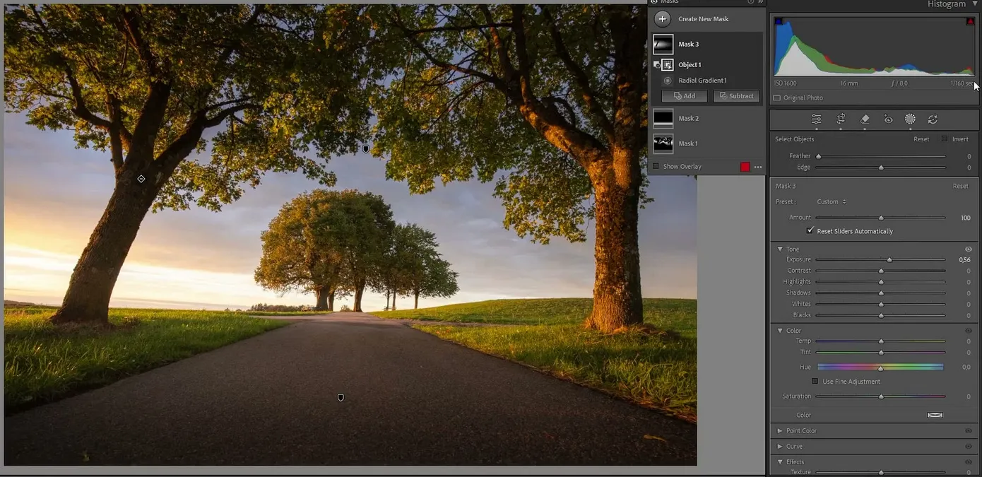Click the Amount value 100 field
The height and width of the screenshot is (477, 982).
(x=965, y=218)
